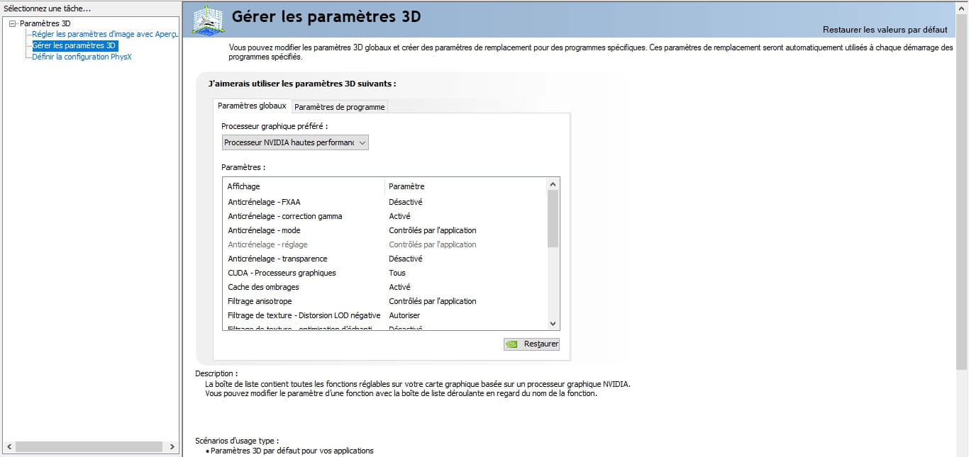The image size is (969, 457).
Task: Click the main page vertical scrollbar thumb
Action: (x=962, y=191)
